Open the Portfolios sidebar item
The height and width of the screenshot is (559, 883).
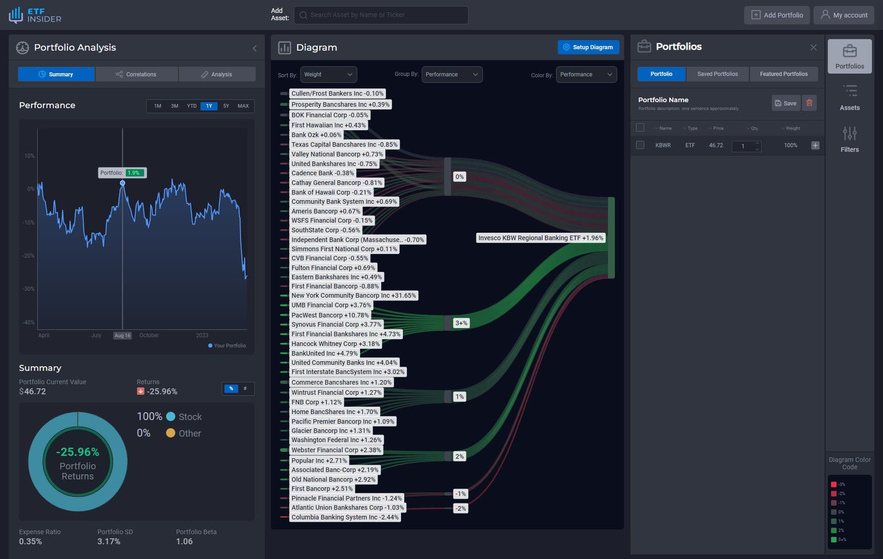849,57
